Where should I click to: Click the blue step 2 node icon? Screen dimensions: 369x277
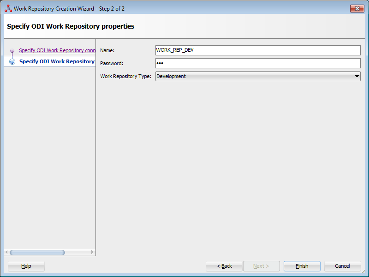(12, 61)
